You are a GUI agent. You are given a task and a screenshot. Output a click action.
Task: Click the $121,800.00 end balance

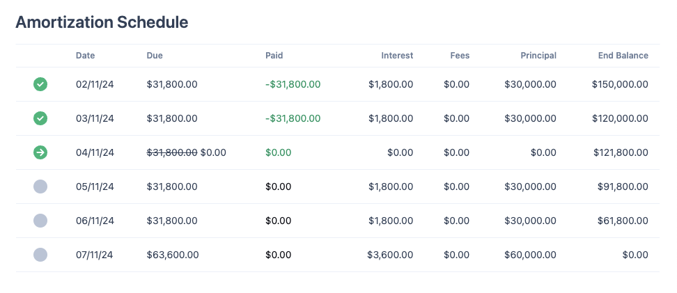pyautogui.click(x=621, y=152)
